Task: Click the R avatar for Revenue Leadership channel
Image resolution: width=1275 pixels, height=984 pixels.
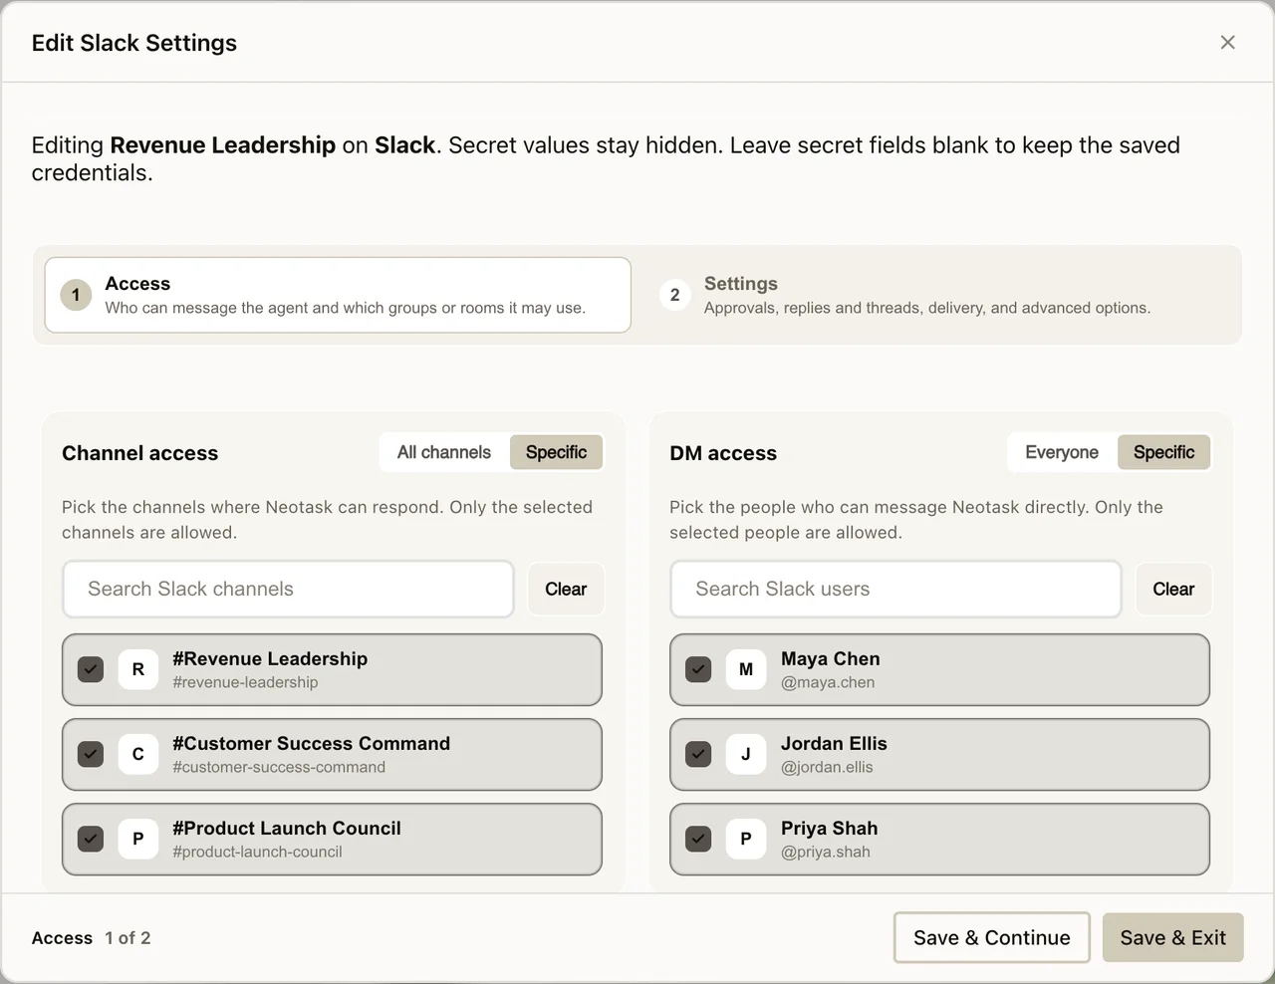Action: [x=138, y=669]
